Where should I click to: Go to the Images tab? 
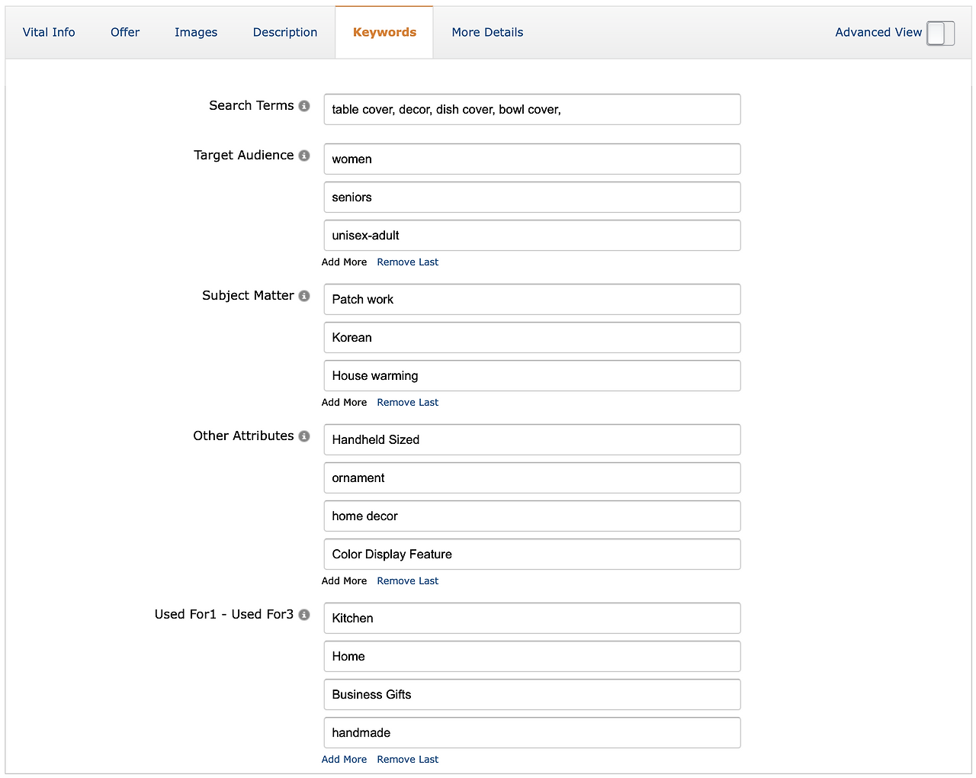pos(196,32)
